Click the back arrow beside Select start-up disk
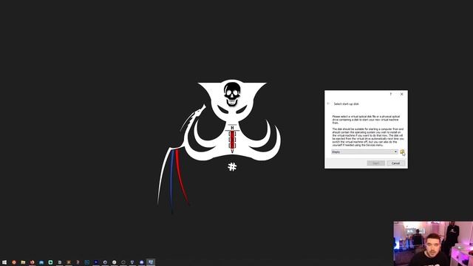 point(328,103)
